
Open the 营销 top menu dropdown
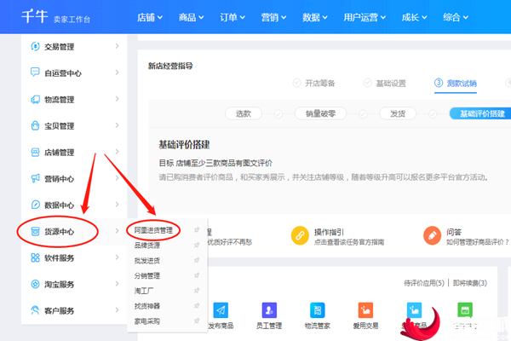(273, 17)
